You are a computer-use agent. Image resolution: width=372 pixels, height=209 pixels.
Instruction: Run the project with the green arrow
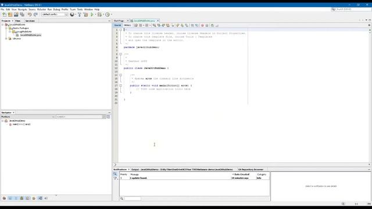tap(92, 15)
